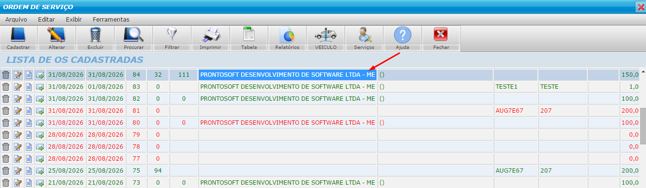Viewport: 646px width, 188px height.
Task: Open document icon on OS 77 row
Action: (x=29, y=159)
